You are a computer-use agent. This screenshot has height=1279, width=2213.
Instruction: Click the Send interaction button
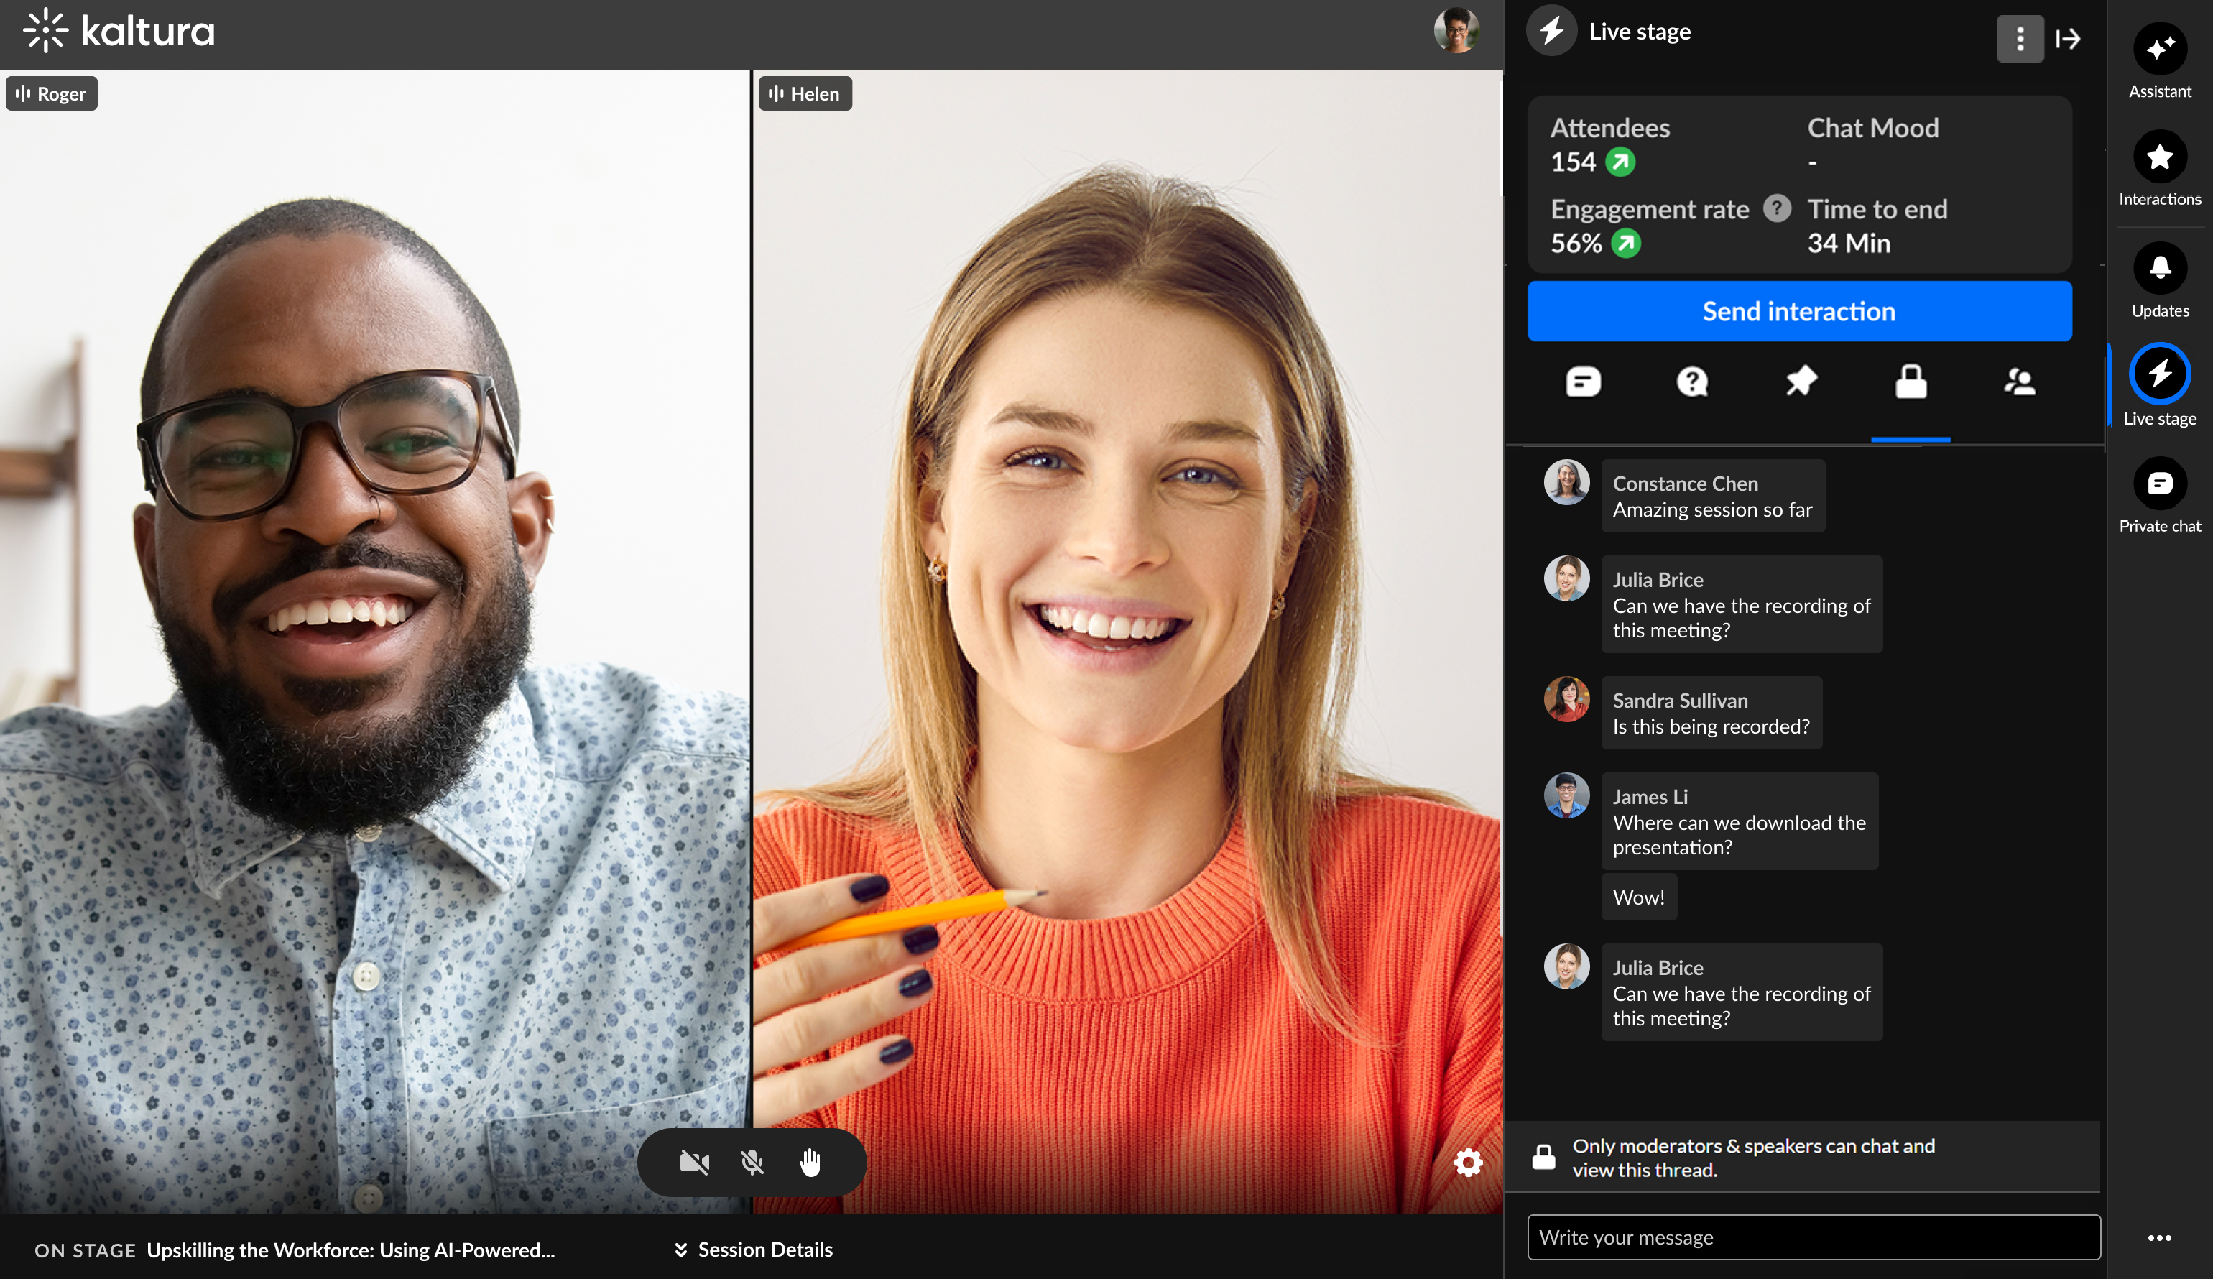[x=1798, y=311]
